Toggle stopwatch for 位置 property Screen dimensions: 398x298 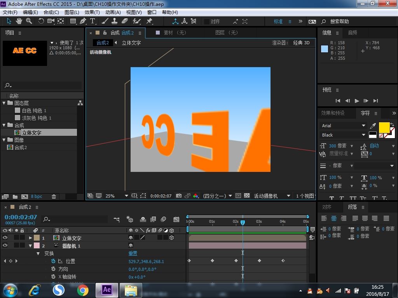click(53, 261)
